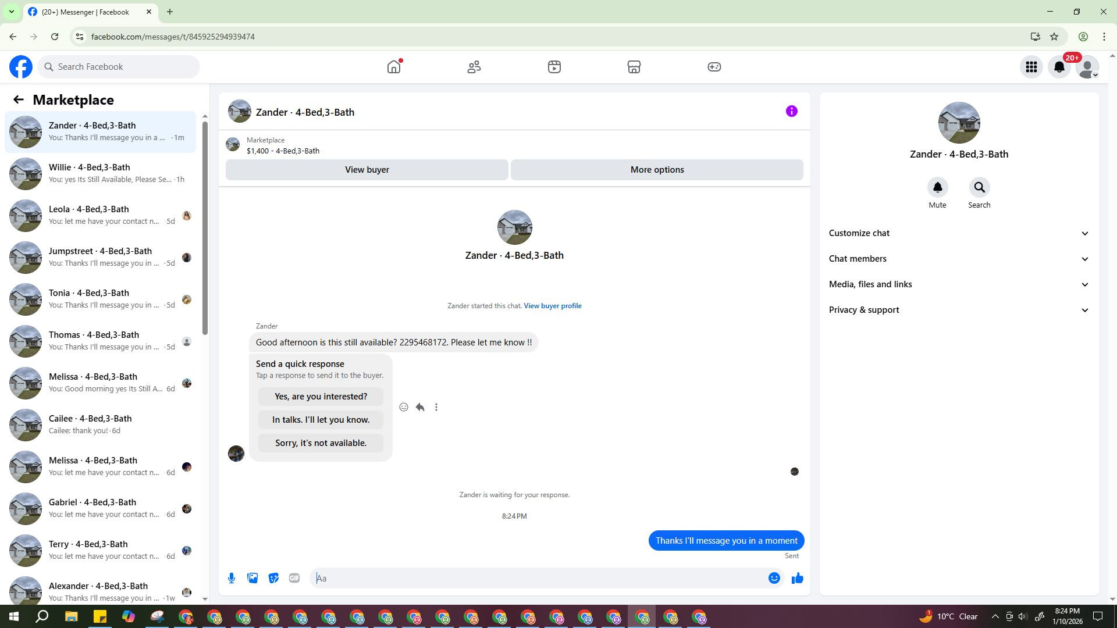1117x628 pixels.
Task: Open Willie 4-Bed,3-Bath conversation
Action: coord(100,173)
